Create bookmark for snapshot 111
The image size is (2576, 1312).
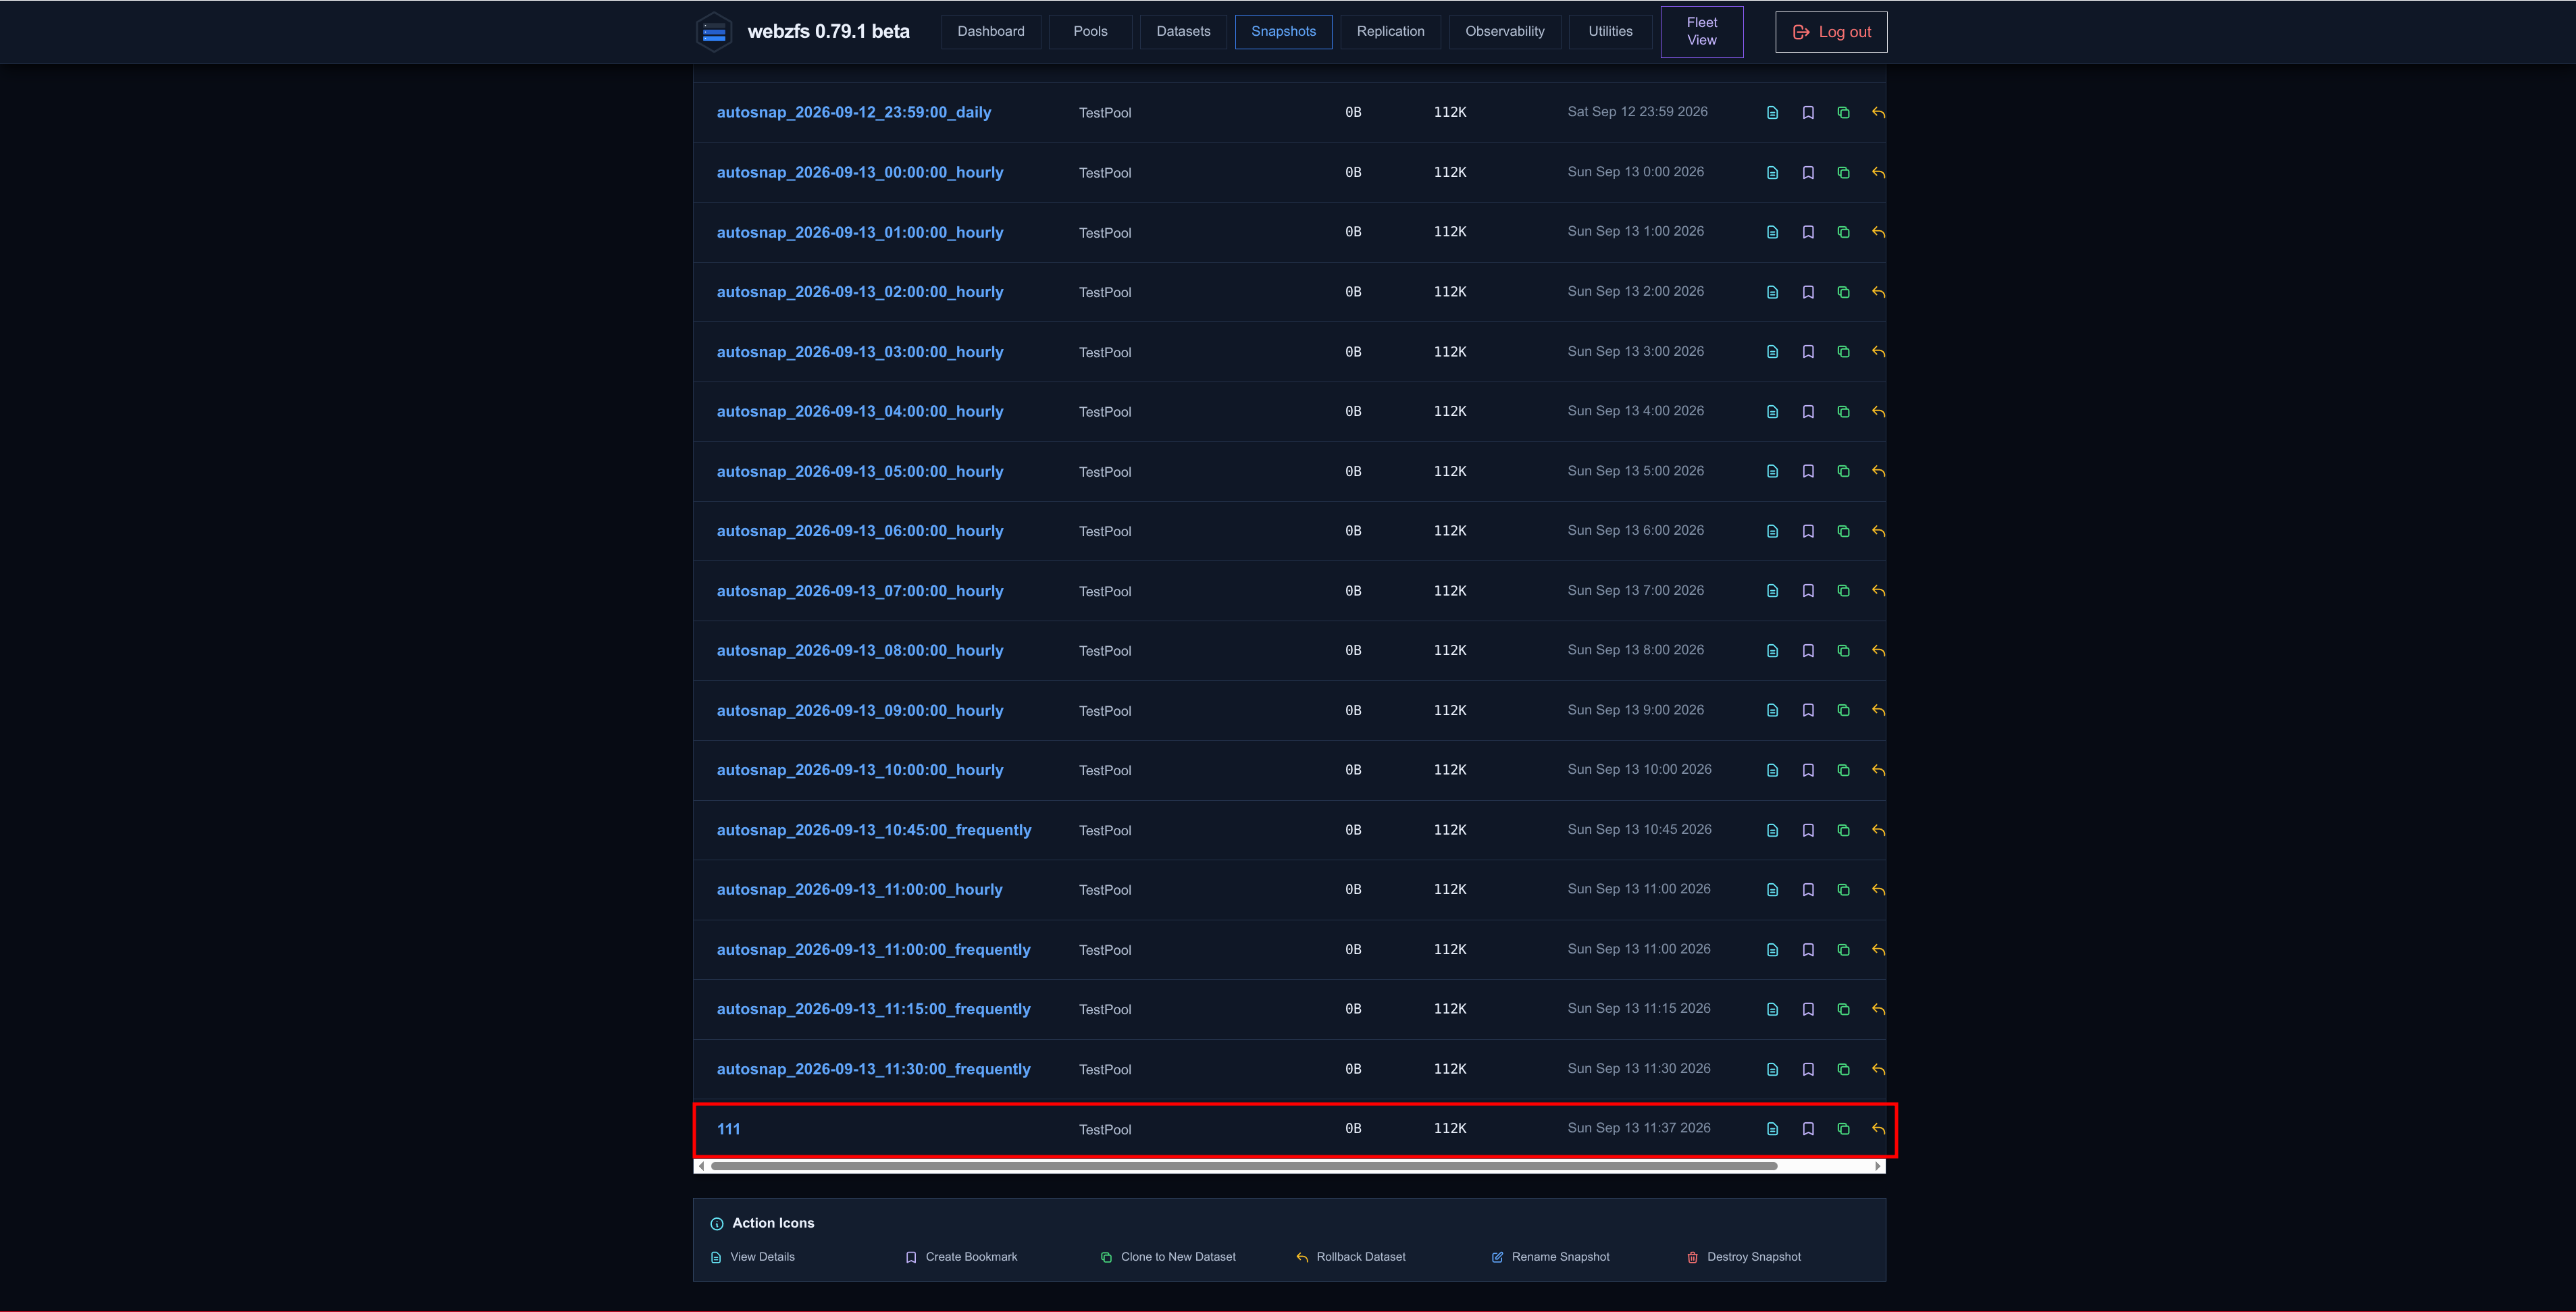coord(1808,1129)
